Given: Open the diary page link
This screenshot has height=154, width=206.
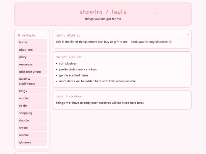Looking at the screenshot, I should 32,57.
